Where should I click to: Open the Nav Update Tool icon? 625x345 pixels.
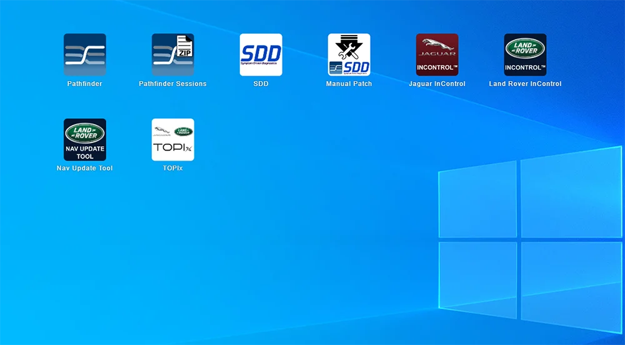pos(85,139)
